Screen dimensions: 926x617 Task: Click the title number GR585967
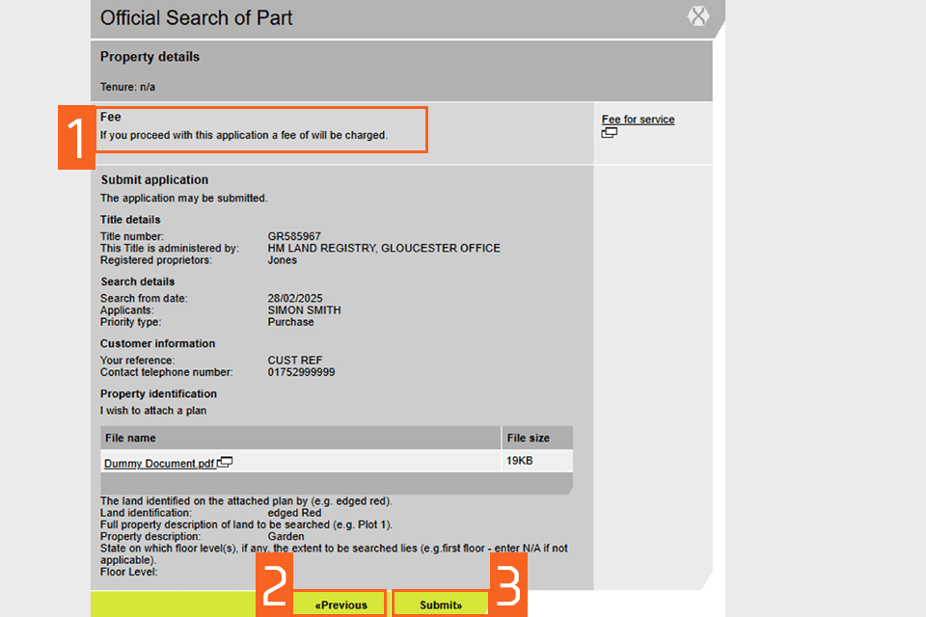[294, 236]
